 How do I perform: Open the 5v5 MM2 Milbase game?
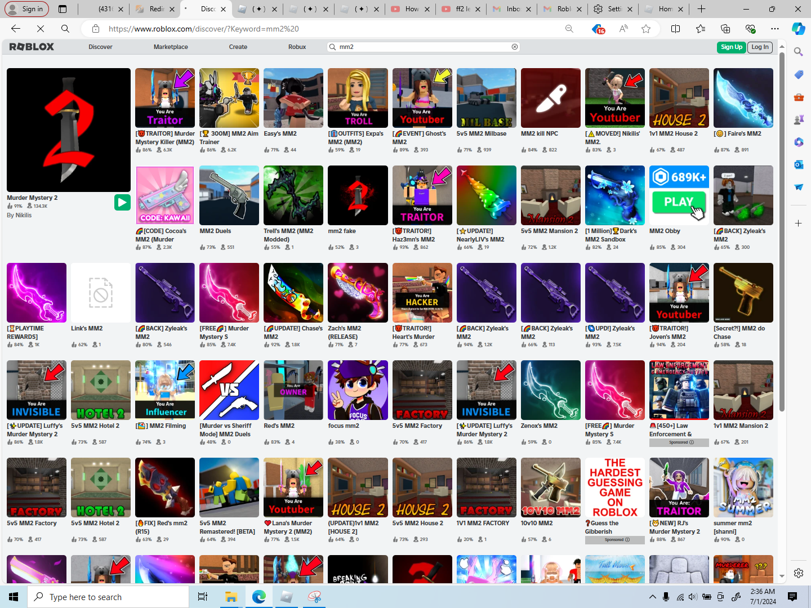pos(487,98)
